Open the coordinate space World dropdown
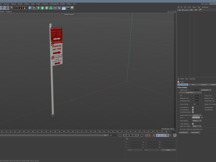 135,150
